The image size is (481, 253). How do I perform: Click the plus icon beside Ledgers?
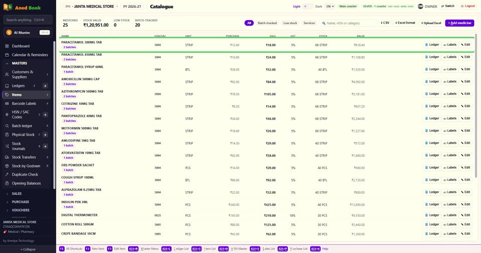45,86
